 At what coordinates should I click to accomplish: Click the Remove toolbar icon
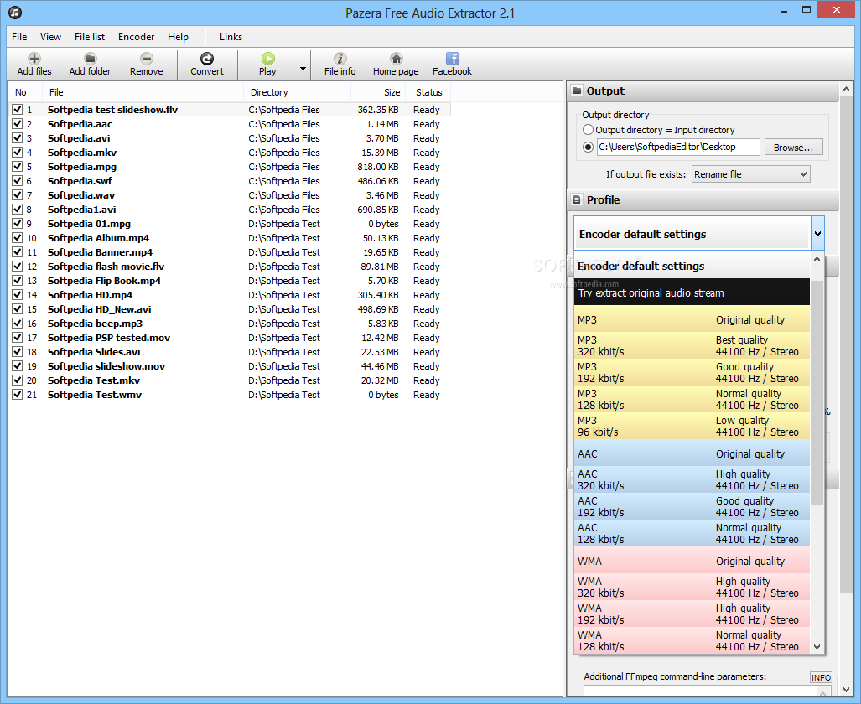146,59
